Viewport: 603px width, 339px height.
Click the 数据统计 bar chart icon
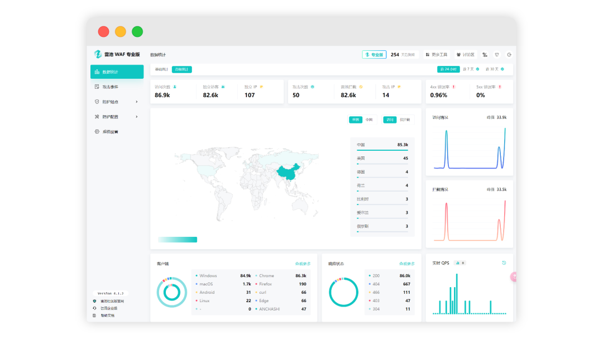[97, 72]
